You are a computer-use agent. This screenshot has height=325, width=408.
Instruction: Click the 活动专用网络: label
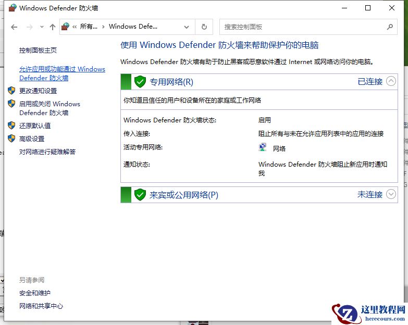pyautogui.click(x=143, y=147)
